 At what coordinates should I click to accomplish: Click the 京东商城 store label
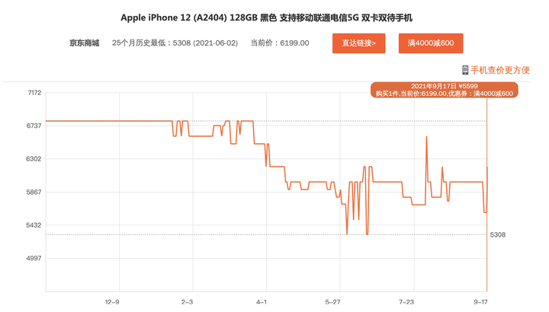(84, 43)
